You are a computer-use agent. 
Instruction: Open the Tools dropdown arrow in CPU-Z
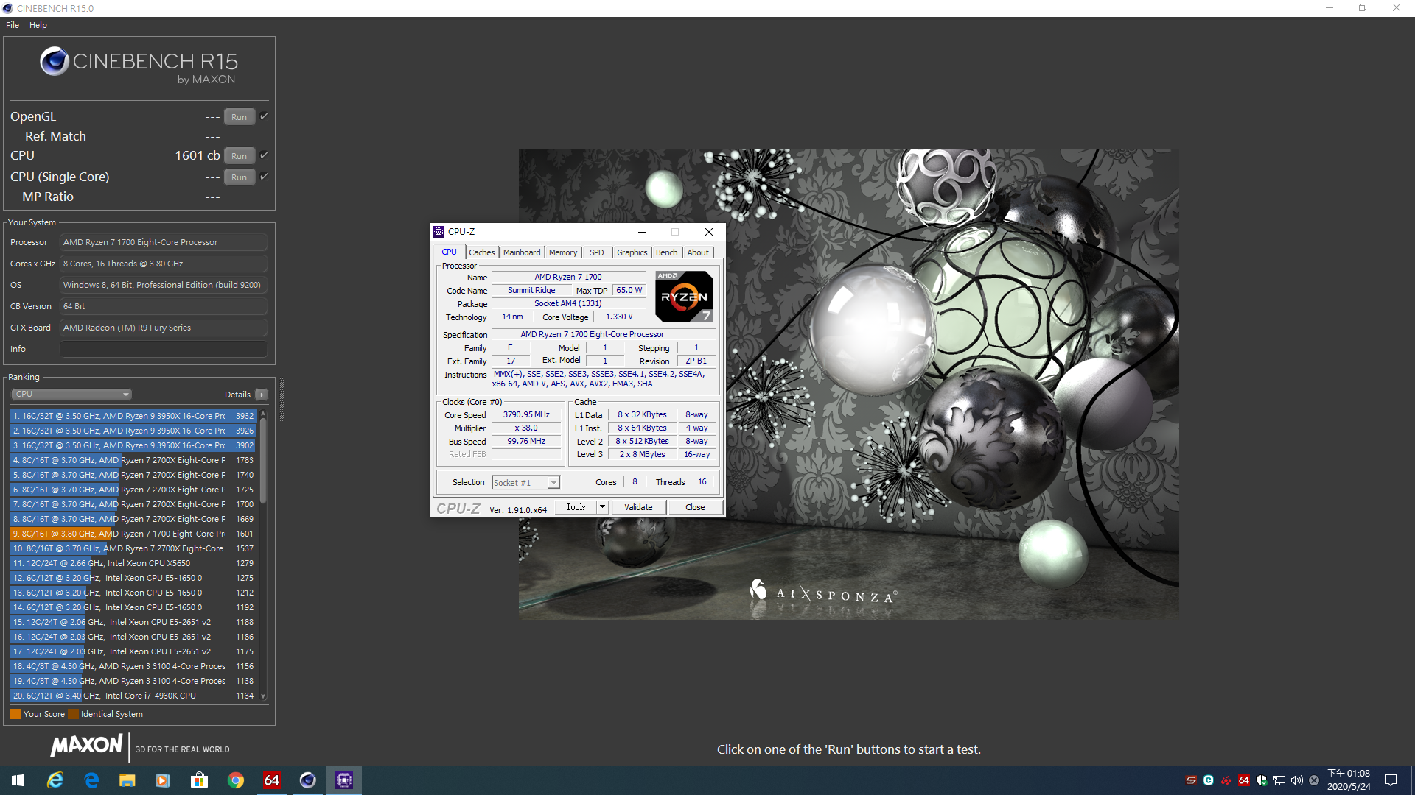602,507
